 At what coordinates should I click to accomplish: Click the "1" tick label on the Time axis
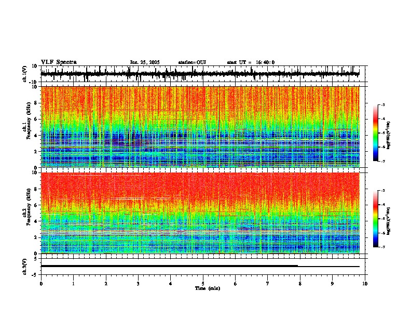tap(73, 284)
